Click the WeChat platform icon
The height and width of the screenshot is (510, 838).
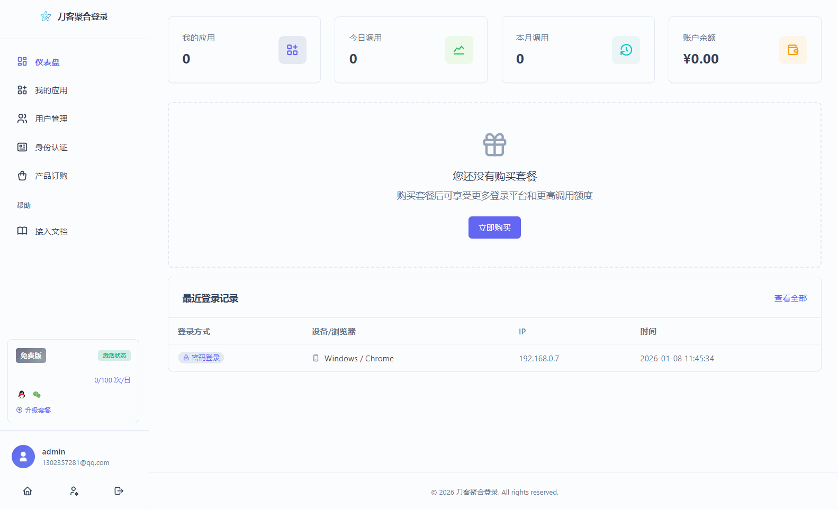coord(37,395)
